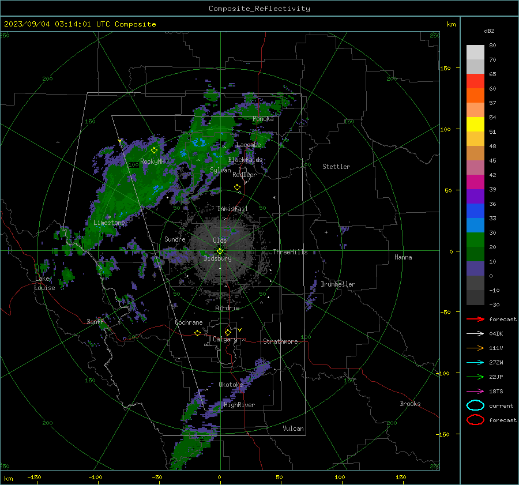The image size is (519, 485).
Task: Click the Innisfail label
Action: (232, 209)
